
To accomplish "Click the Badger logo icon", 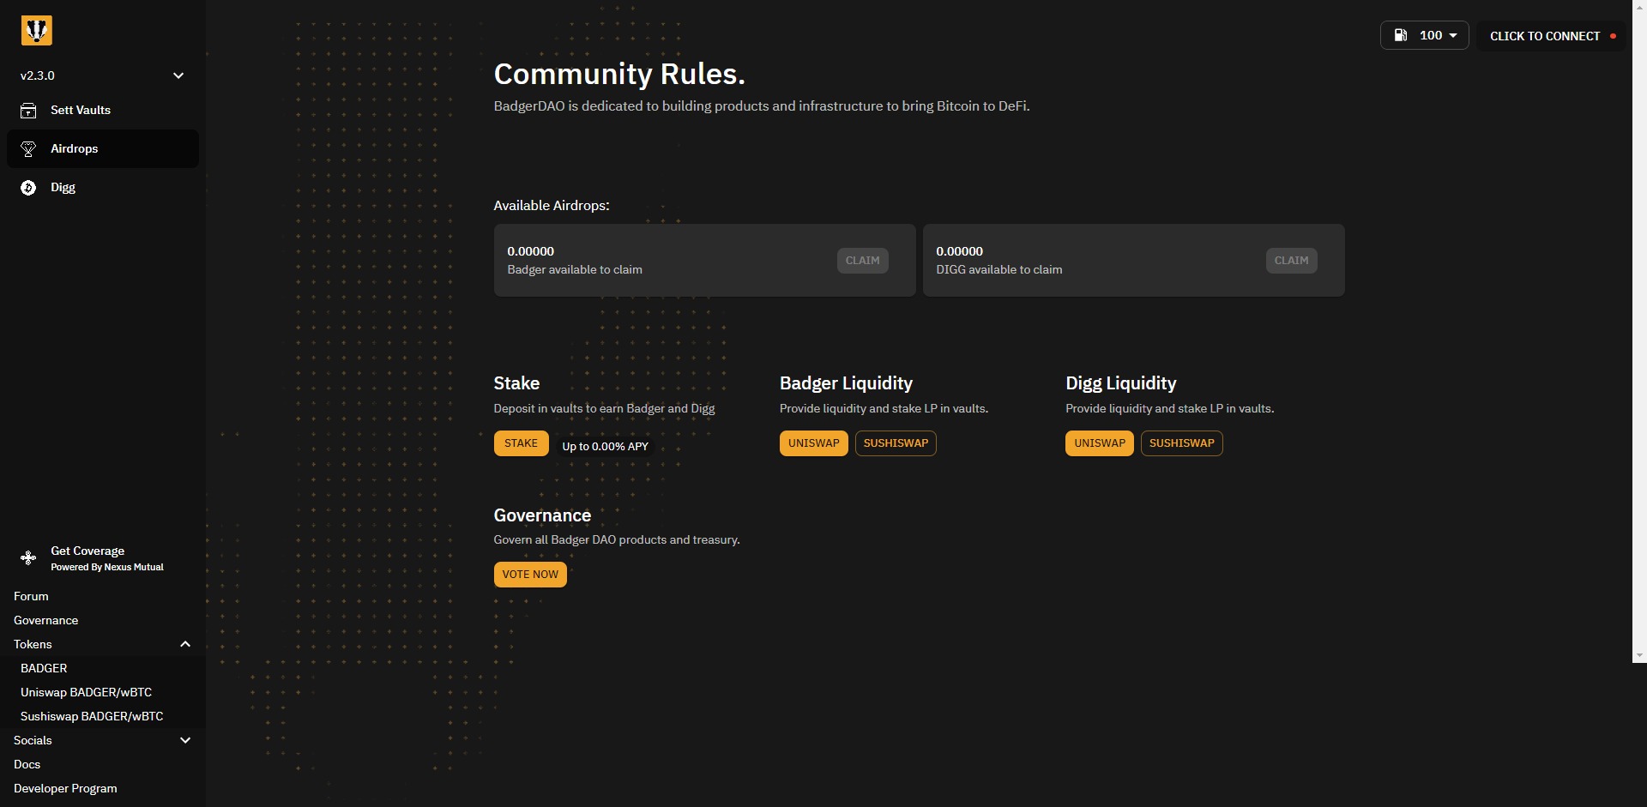I will [36, 31].
